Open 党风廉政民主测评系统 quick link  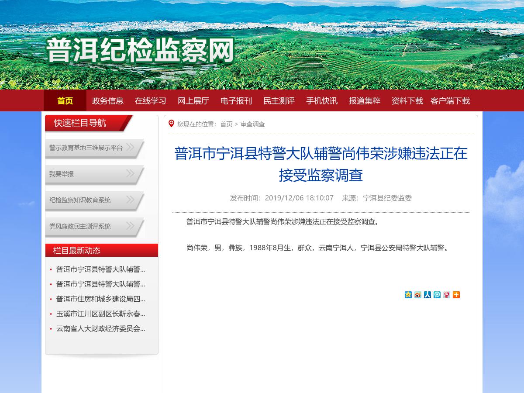[x=80, y=226]
